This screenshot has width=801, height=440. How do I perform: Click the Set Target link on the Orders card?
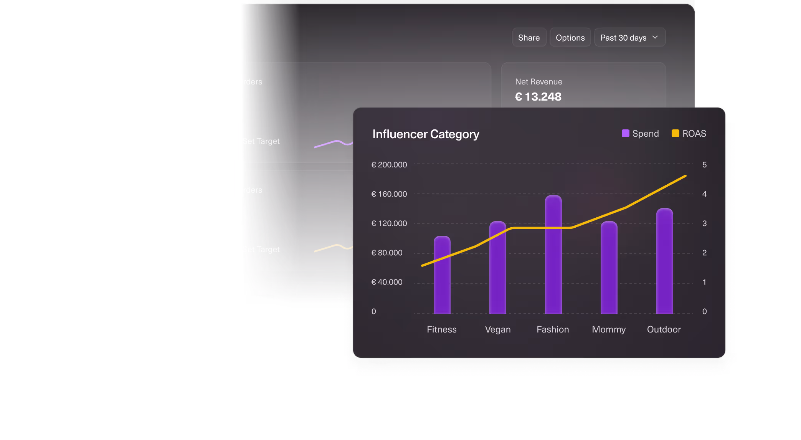(261, 141)
